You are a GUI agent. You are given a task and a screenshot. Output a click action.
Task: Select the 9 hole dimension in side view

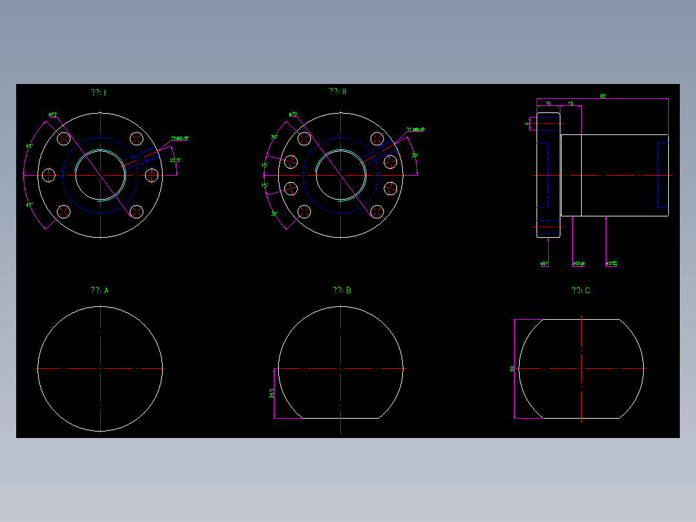coord(527,123)
